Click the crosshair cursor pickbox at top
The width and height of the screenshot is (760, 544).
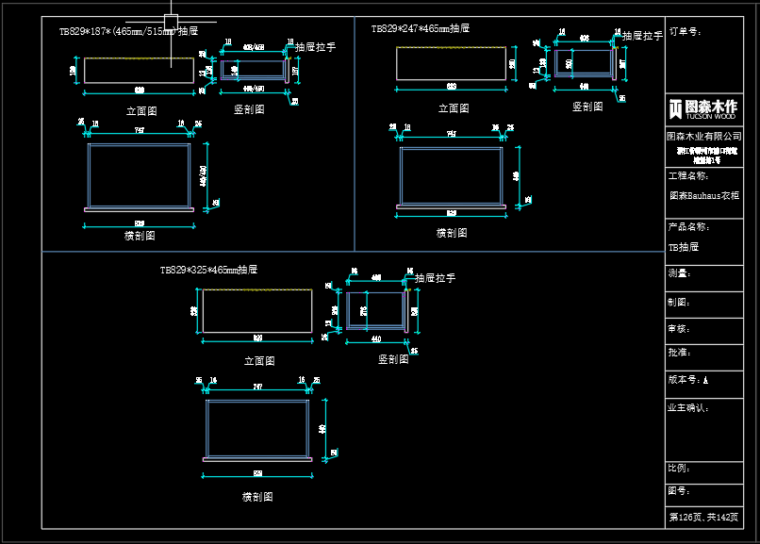click(x=171, y=22)
